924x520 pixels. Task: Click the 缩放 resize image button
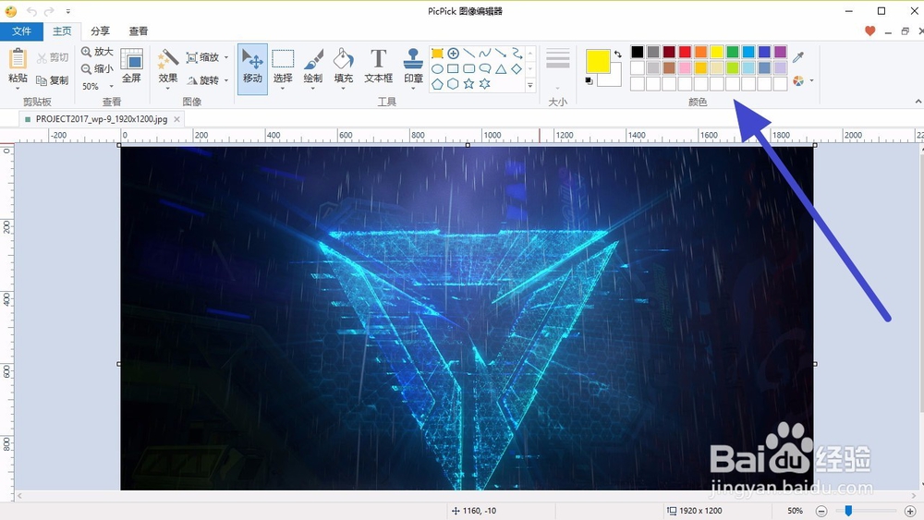pyautogui.click(x=202, y=57)
